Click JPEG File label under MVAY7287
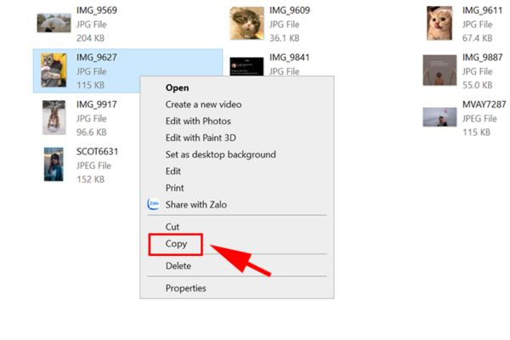Image resolution: width=510 pixels, height=340 pixels. (479, 119)
